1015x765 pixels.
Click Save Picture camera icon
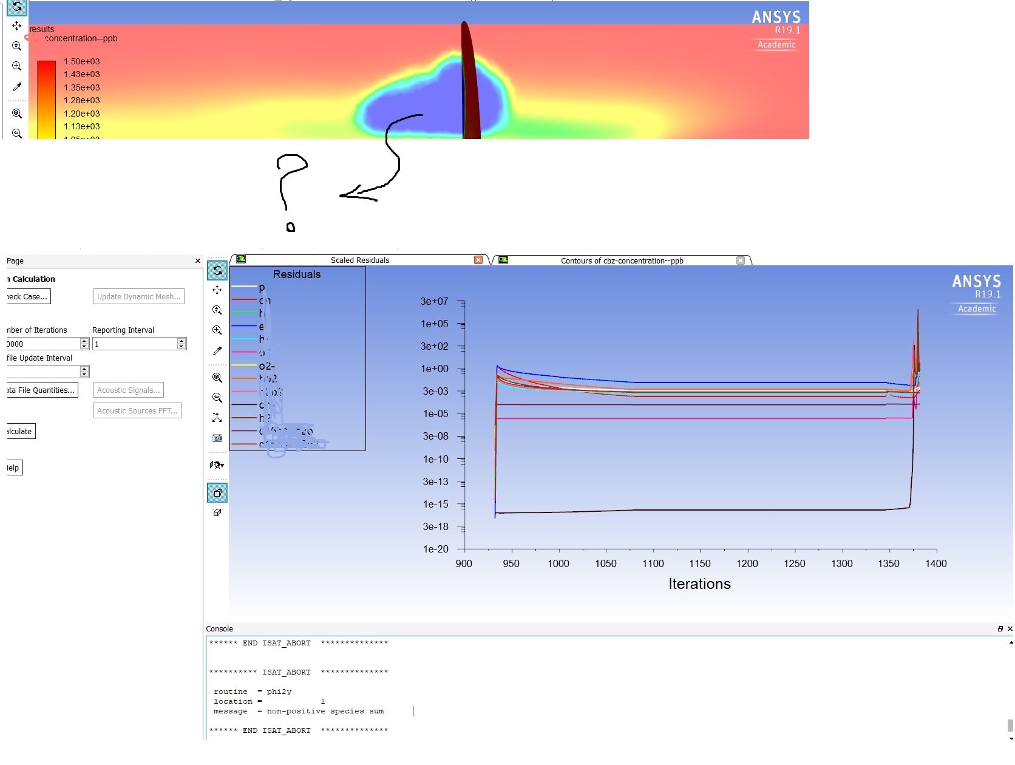click(x=217, y=438)
